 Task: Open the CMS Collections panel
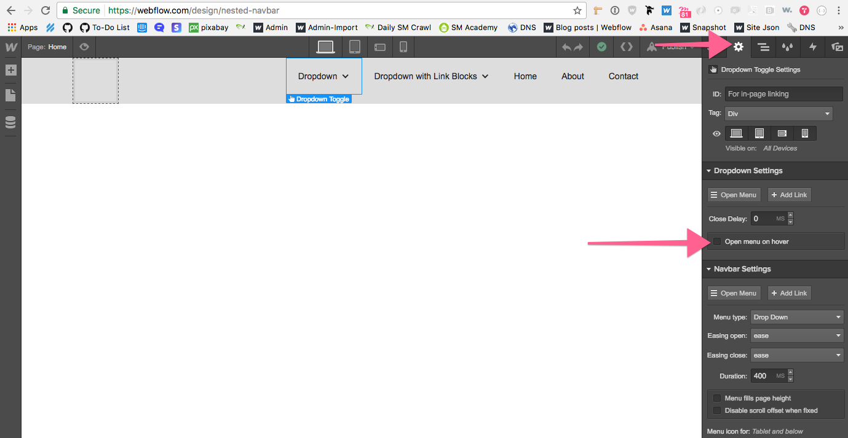click(x=10, y=122)
